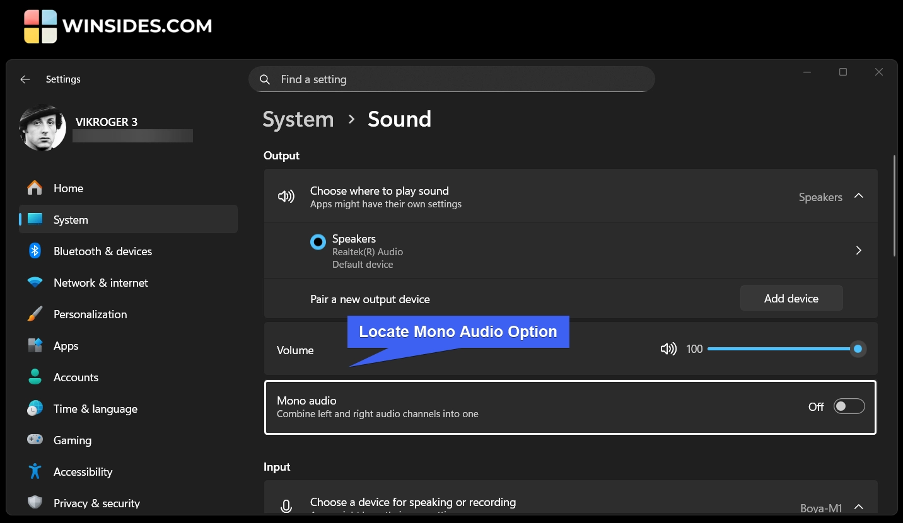Click the Bluetooth & devices icon

(35, 251)
